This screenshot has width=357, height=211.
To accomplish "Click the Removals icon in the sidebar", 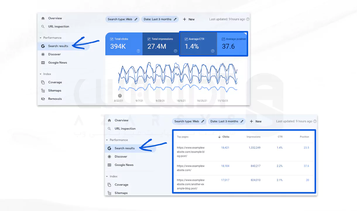I will tap(43, 99).
